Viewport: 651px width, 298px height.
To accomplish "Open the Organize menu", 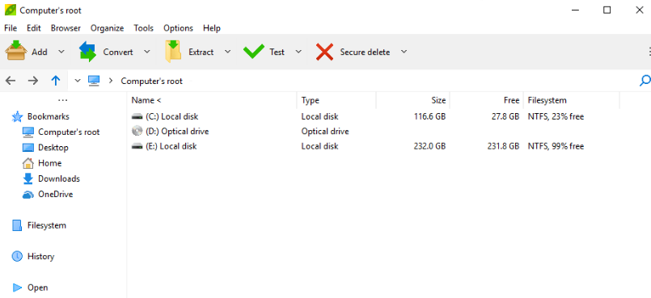I will (x=107, y=28).
